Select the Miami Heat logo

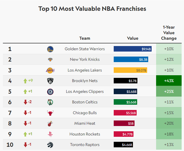pos(50,124)
